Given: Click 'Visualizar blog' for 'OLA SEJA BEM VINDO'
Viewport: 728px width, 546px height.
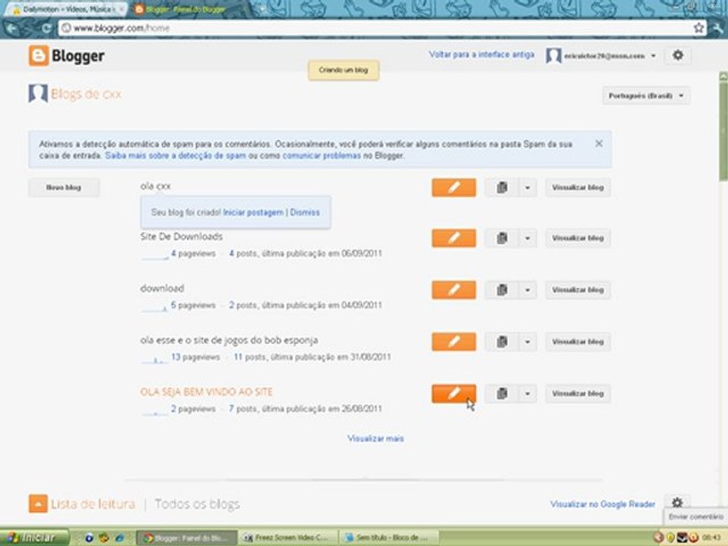Looking at the screenshot, I should tap(578, 394).
